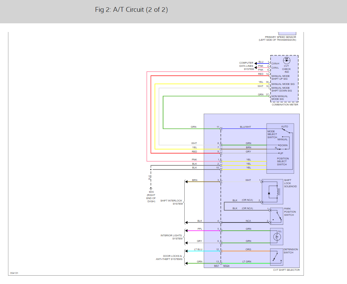Screen dimensions: 347x284
Task: Click the 'SHIFT LOCK SOLENOID' label
Action: tap(290, 183)
